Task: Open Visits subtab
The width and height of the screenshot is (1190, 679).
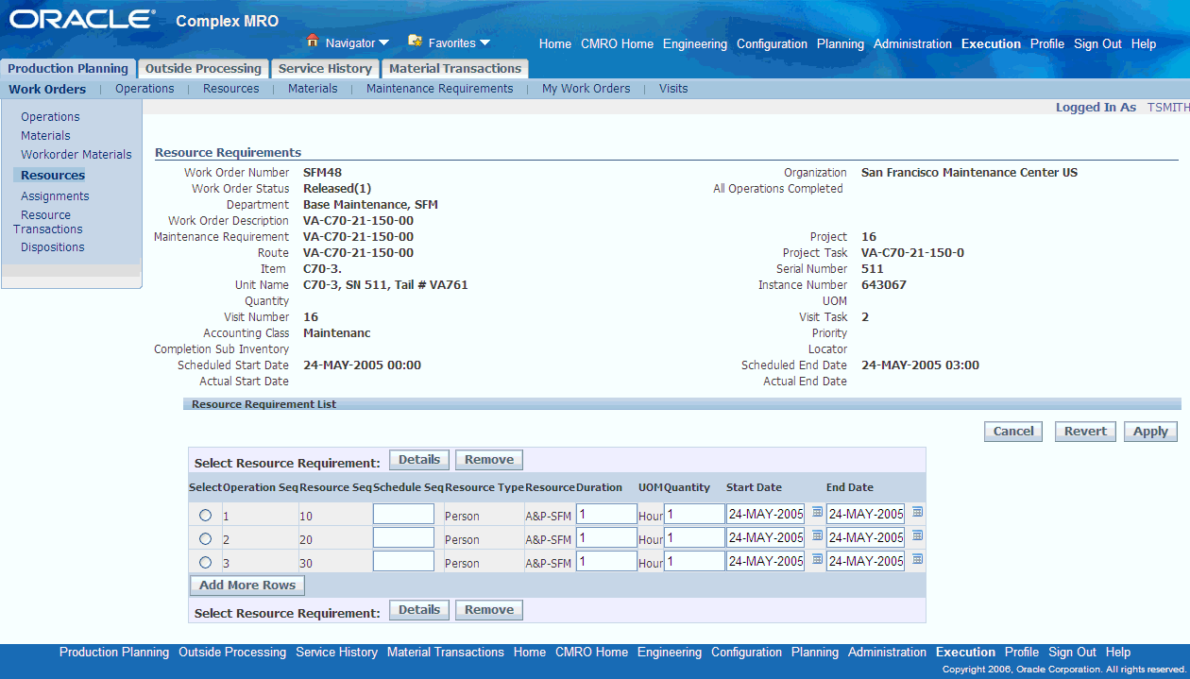Action: 673,89
